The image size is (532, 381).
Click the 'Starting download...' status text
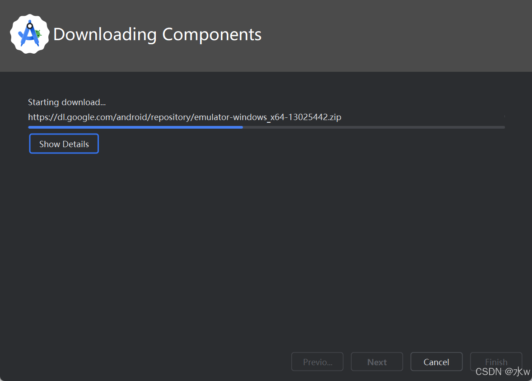[x=67, y=102]
